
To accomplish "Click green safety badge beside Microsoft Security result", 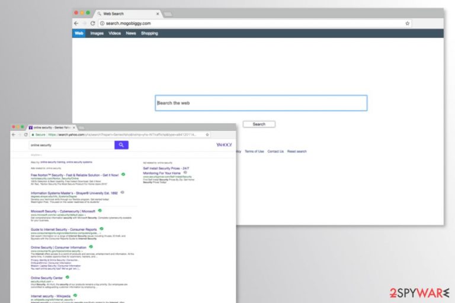I will 100,211.
